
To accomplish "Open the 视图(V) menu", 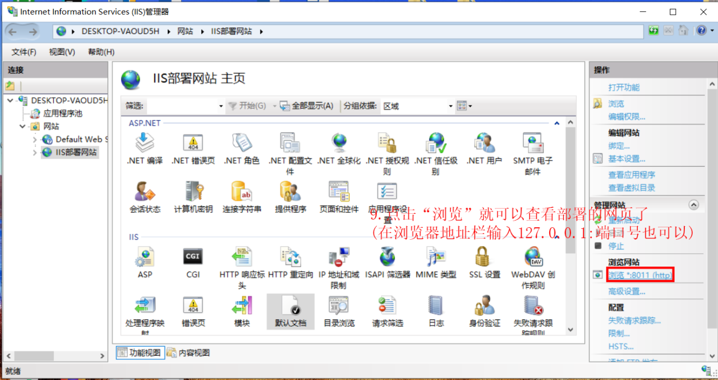I will 62,52.
